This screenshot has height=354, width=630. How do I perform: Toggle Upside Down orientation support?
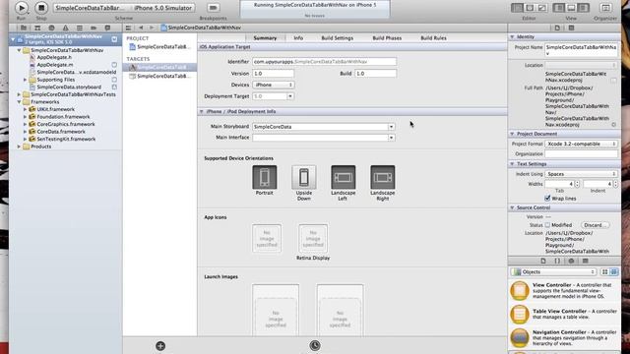[x=304, y=177]
